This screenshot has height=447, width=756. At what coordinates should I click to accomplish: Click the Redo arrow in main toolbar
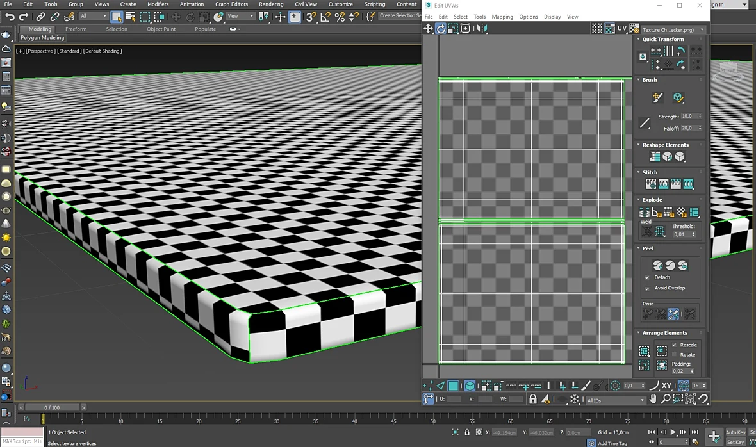pos(24,17)
